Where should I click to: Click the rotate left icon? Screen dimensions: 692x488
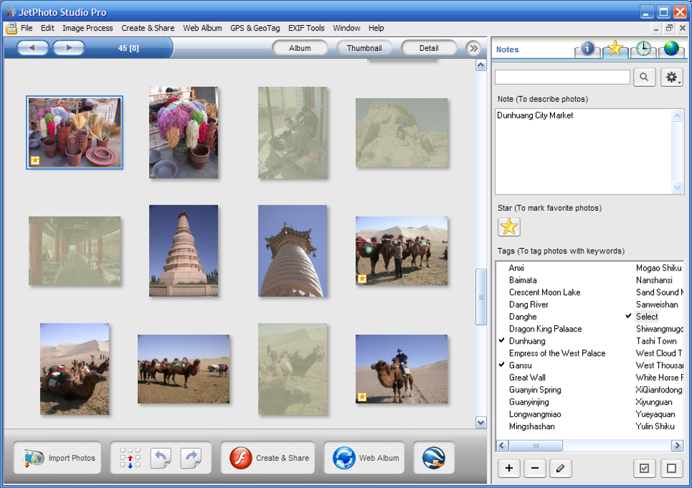tap(161, 458)
